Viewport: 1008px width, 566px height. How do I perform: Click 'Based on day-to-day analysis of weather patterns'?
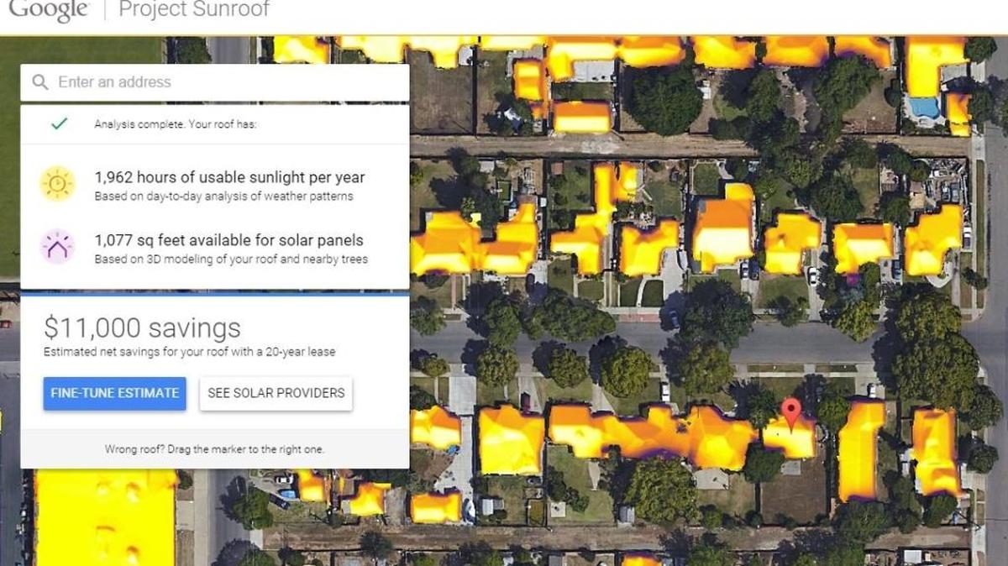click(223, 197)
